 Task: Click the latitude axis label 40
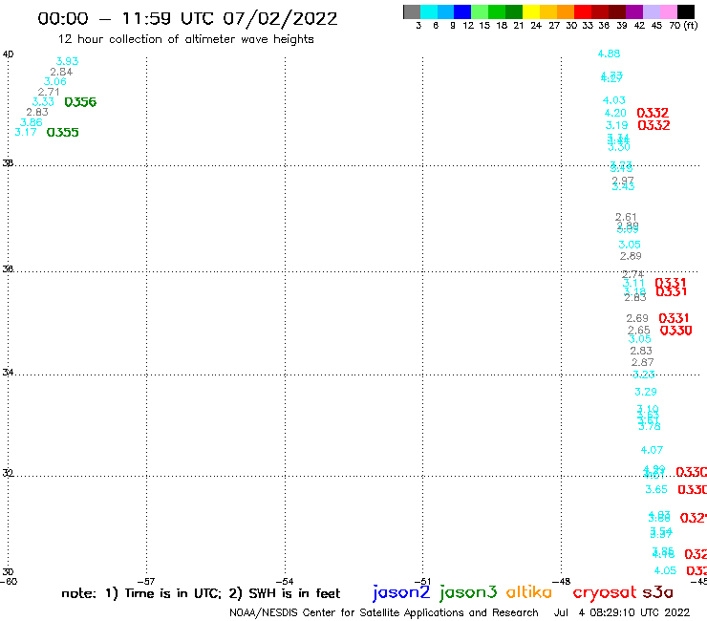tap(8, 54)
